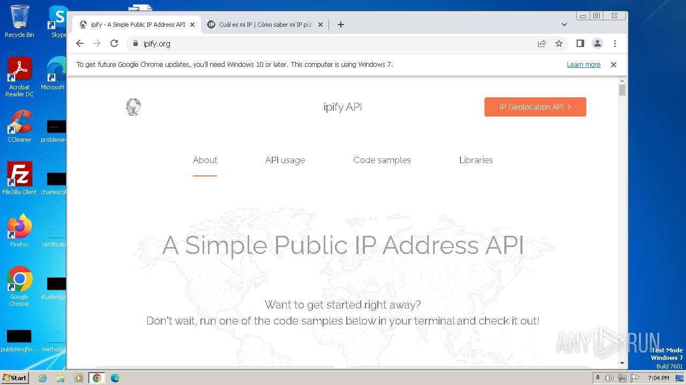
Task: Bookmark this tab with the star icon
Action: pyautogui.click(x=559, y=43)
